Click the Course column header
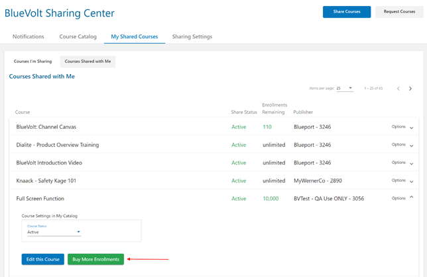Image resolution: width=427 pixels, height=277 pixels. (23, 112)
